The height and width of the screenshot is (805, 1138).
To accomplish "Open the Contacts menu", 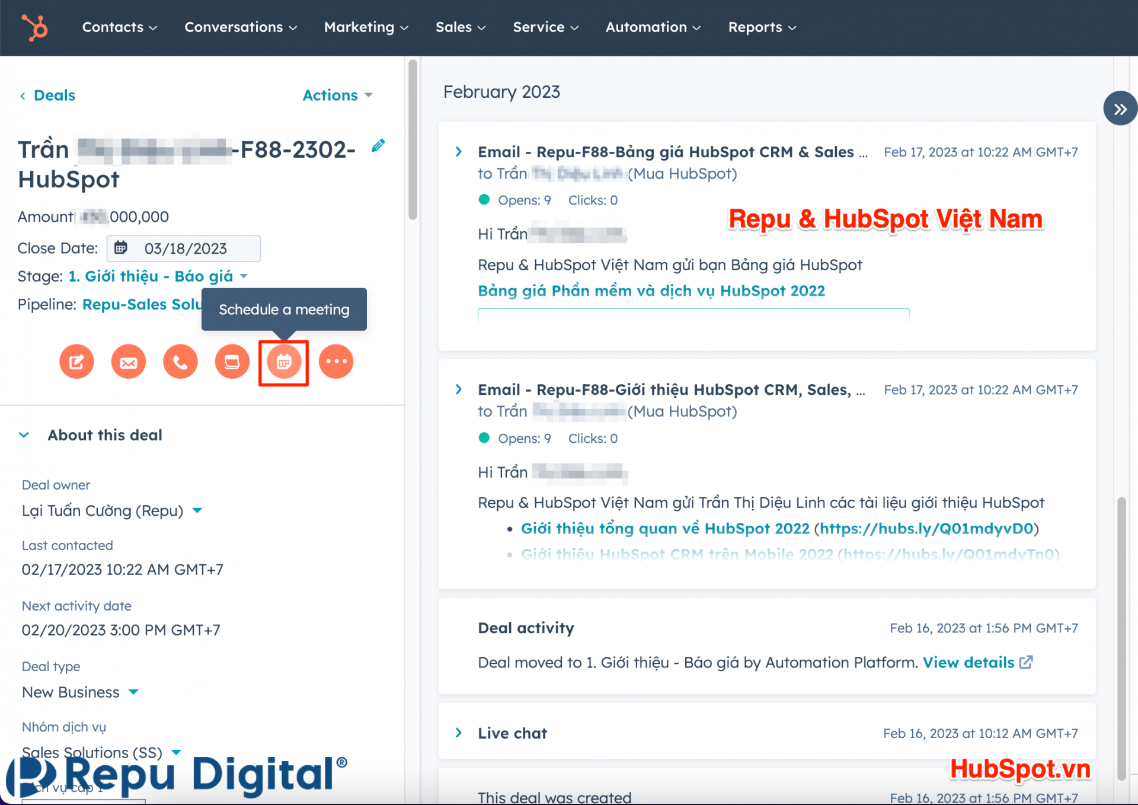I will [120, 27].
